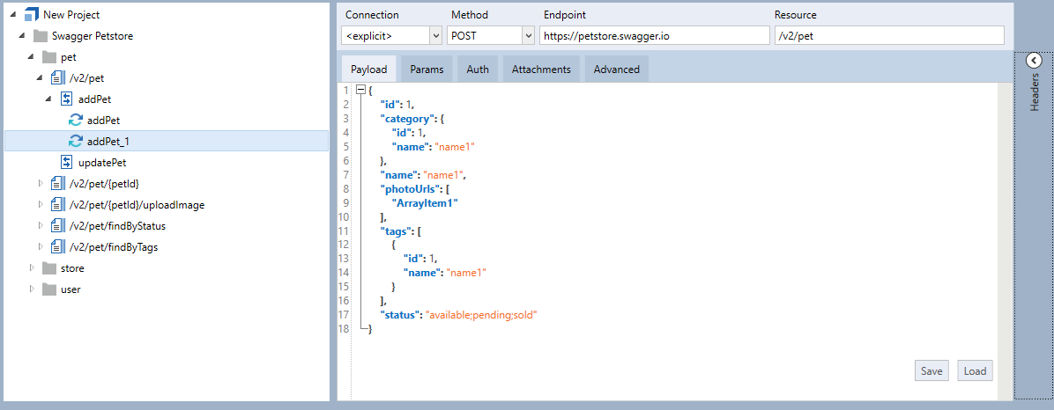The image size is (1054, 410).
Task: Open the Connection dropdown
Action: [x=435, y=36]
